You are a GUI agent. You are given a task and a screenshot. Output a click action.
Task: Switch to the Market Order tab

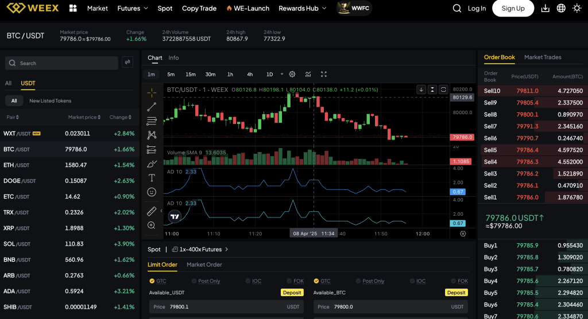[204, 264]
